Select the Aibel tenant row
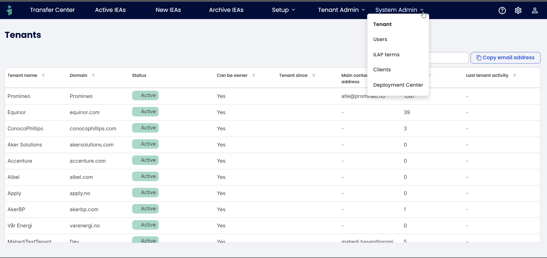 (x=272, y=177)
